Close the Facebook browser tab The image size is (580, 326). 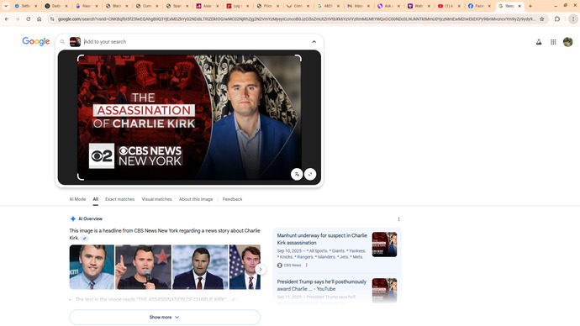489,6
